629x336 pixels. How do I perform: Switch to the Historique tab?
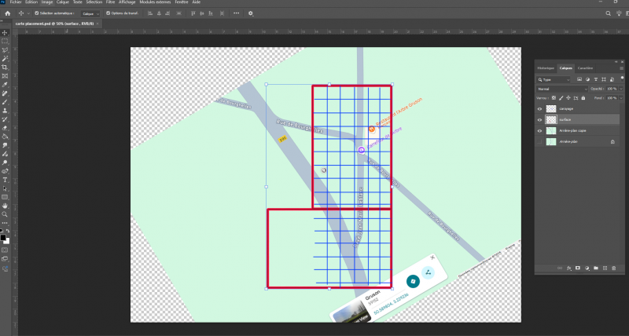[x=546, y=68]
